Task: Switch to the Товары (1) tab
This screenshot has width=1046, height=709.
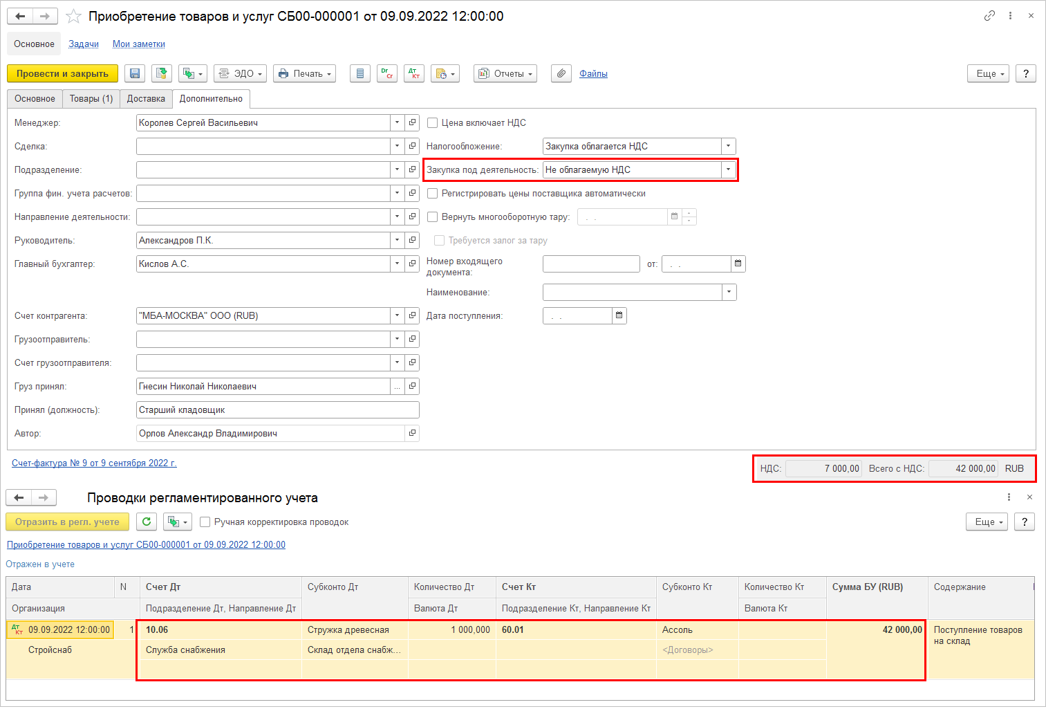Action: coord(91,99)
